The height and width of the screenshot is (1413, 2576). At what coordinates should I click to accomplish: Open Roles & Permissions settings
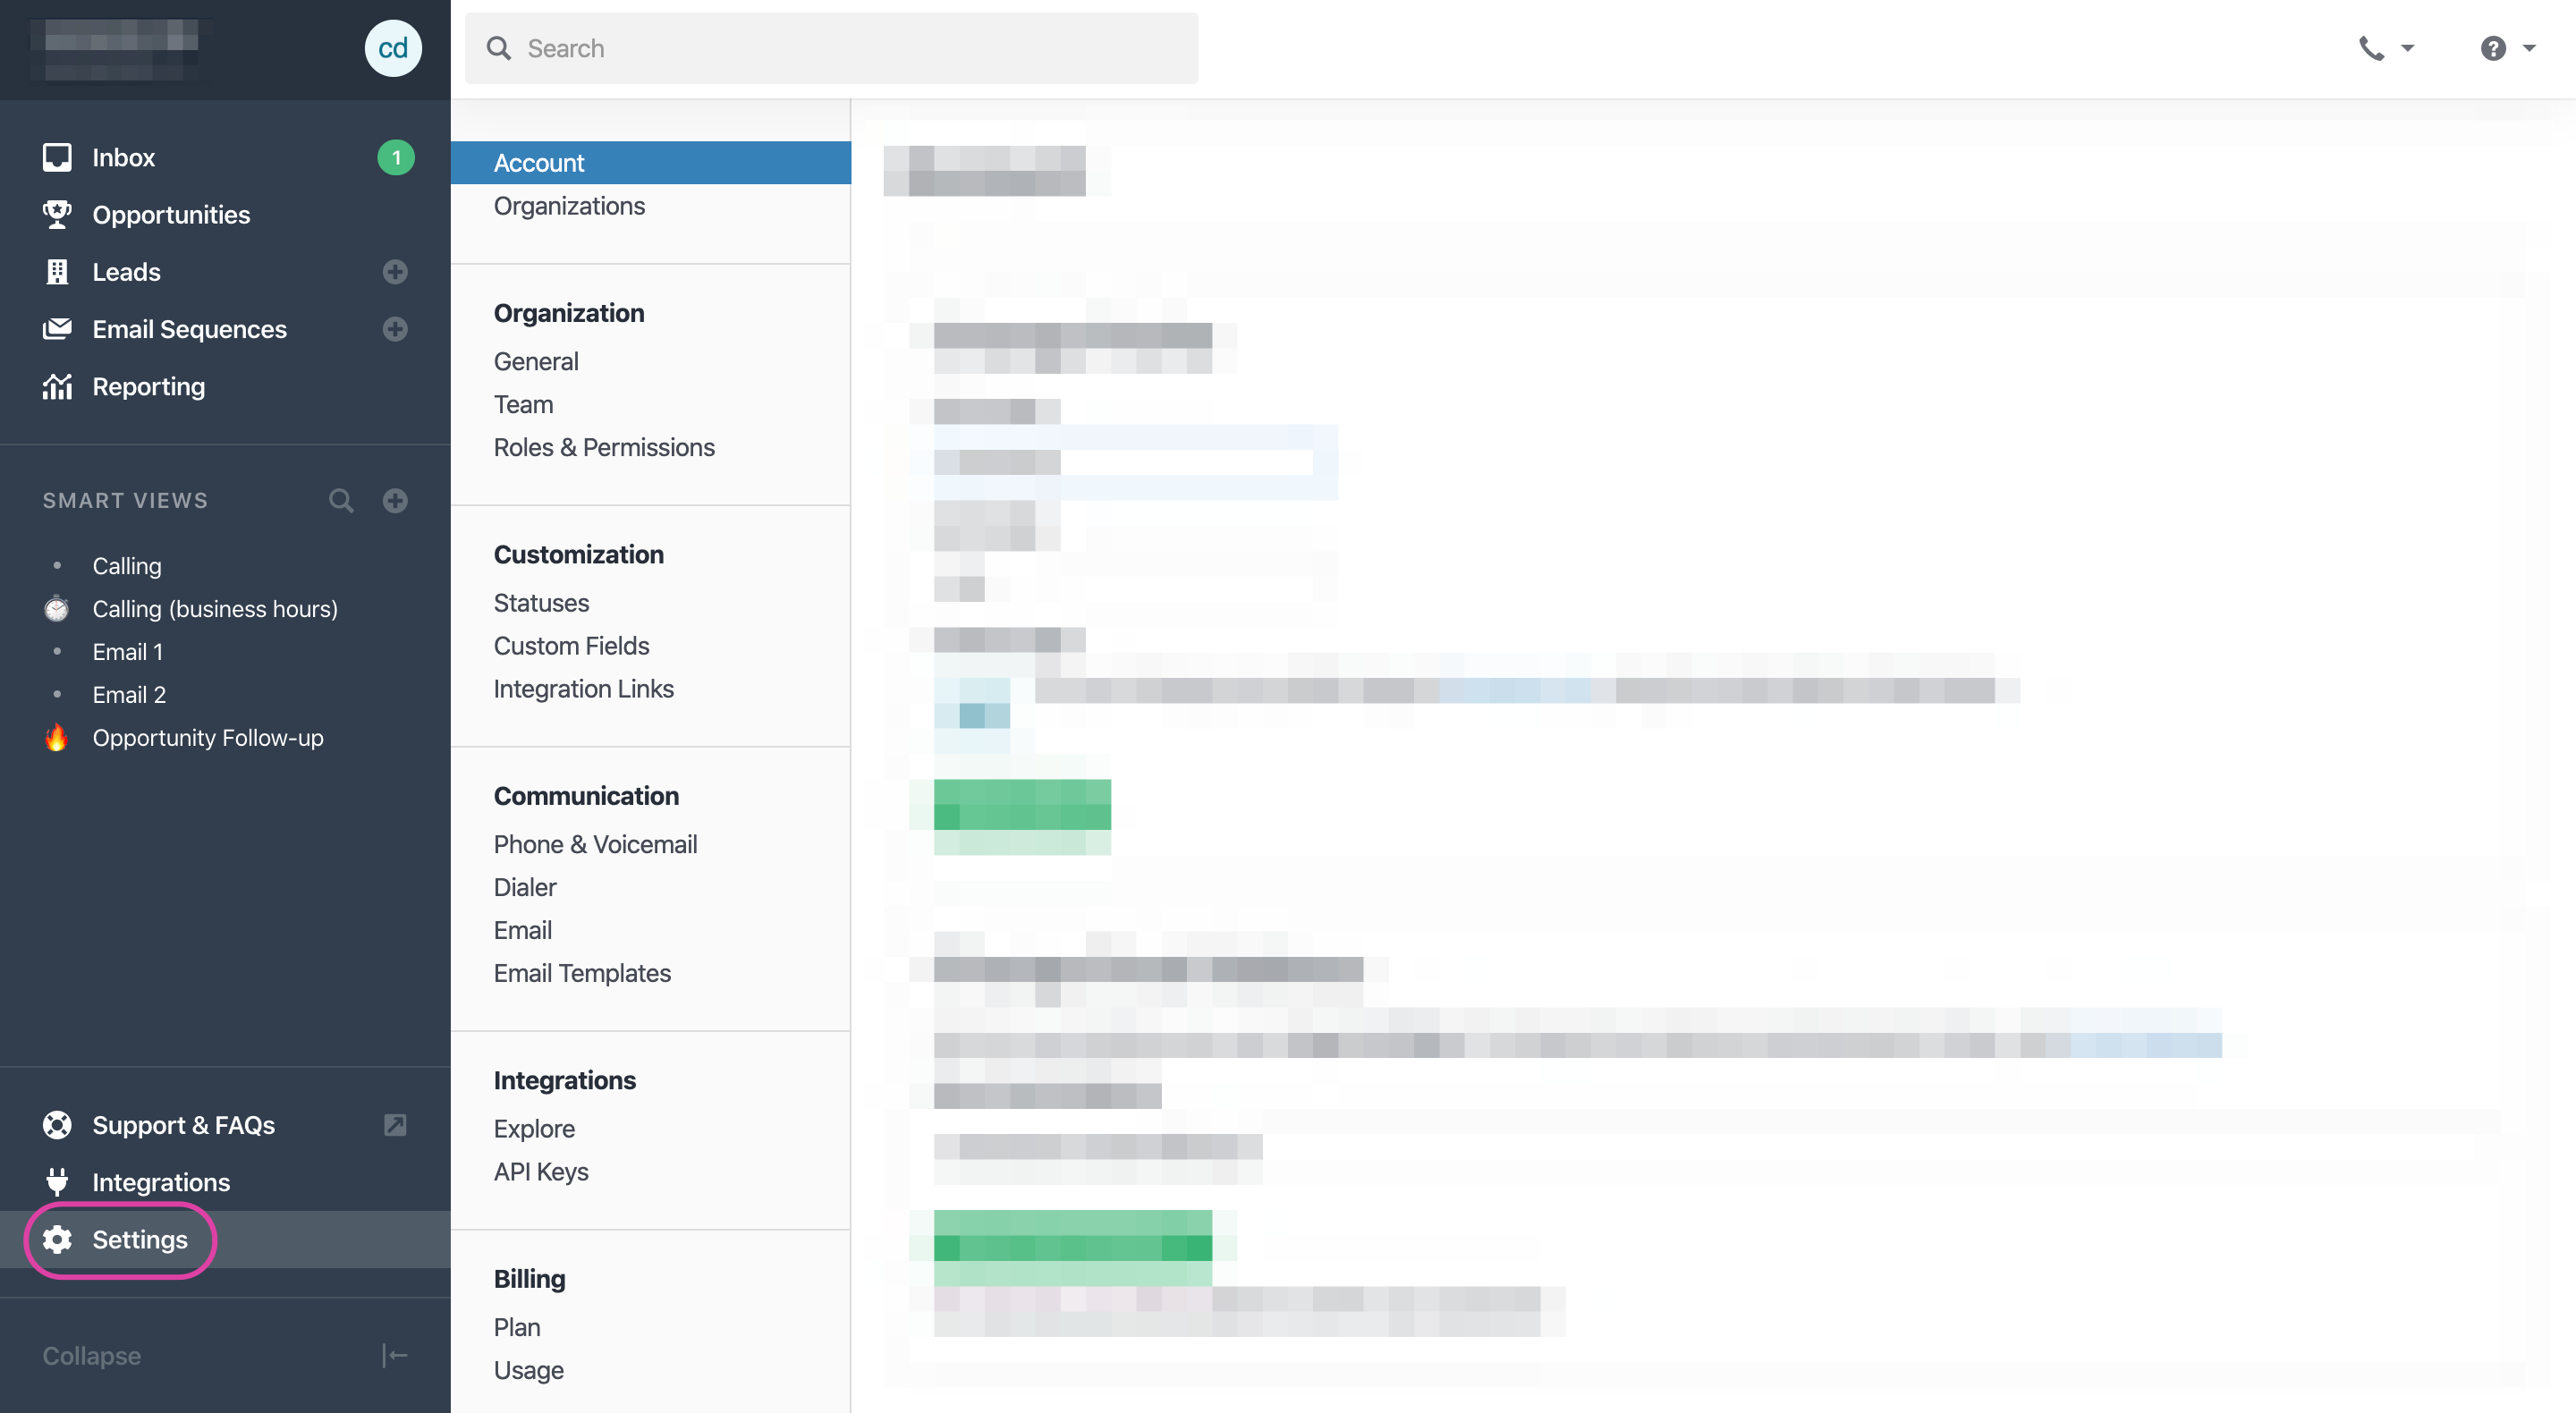click(x=604, y=447)
